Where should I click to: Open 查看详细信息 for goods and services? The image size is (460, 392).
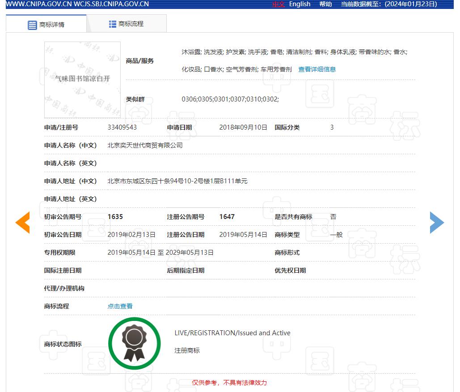[x=317, y=69]
